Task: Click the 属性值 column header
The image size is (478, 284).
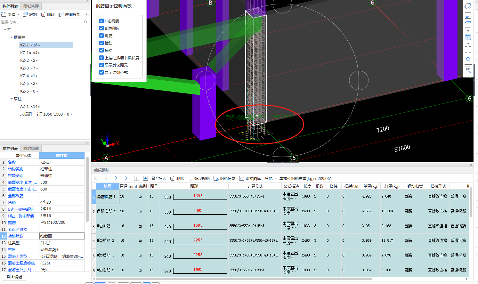Action: coord(62,155)
